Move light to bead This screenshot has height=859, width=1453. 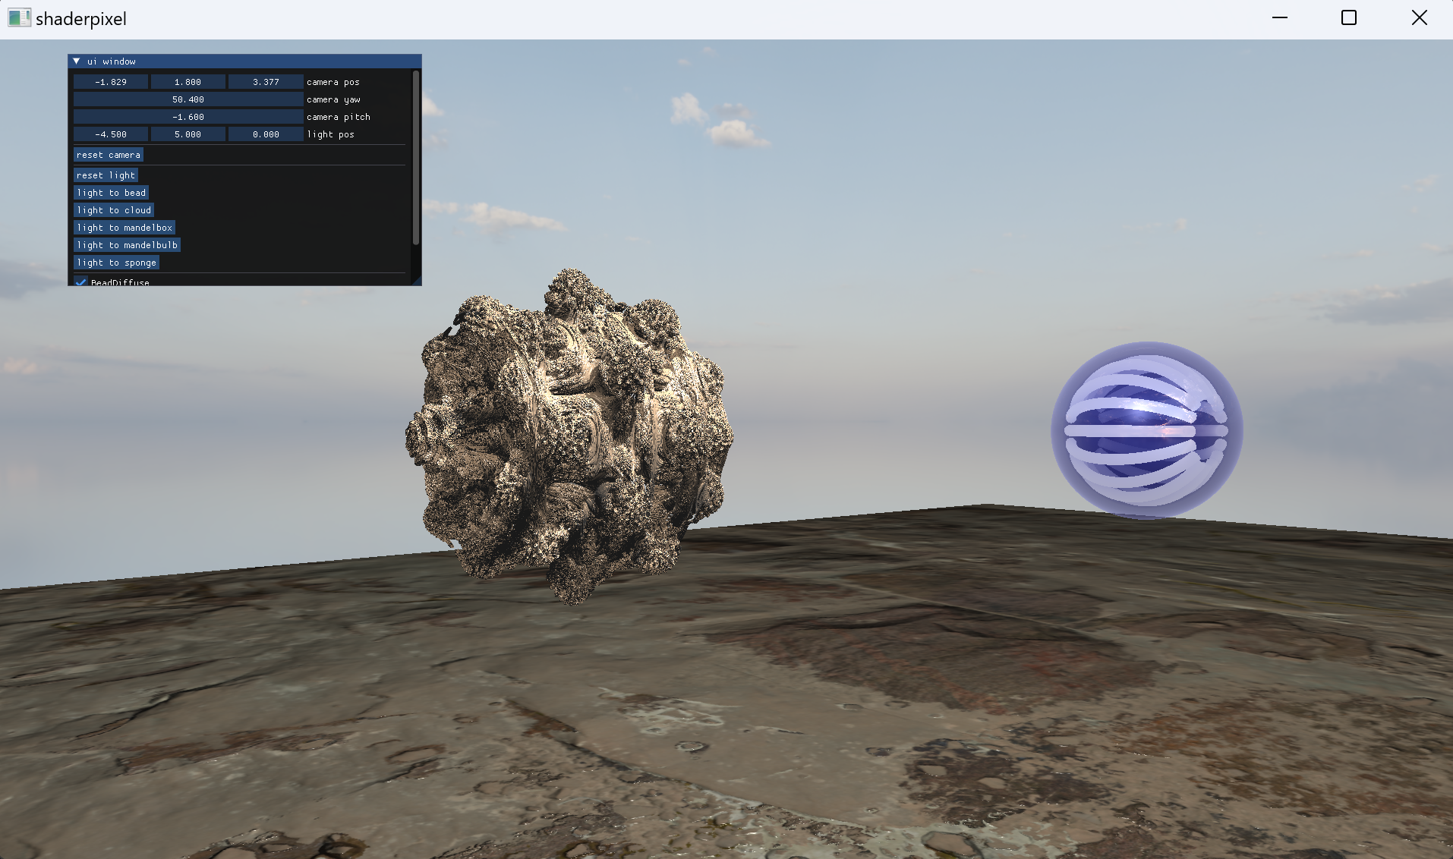[x=111, y=193]
